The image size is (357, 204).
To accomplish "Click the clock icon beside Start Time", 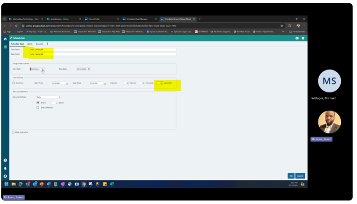I will coord(67,83).
